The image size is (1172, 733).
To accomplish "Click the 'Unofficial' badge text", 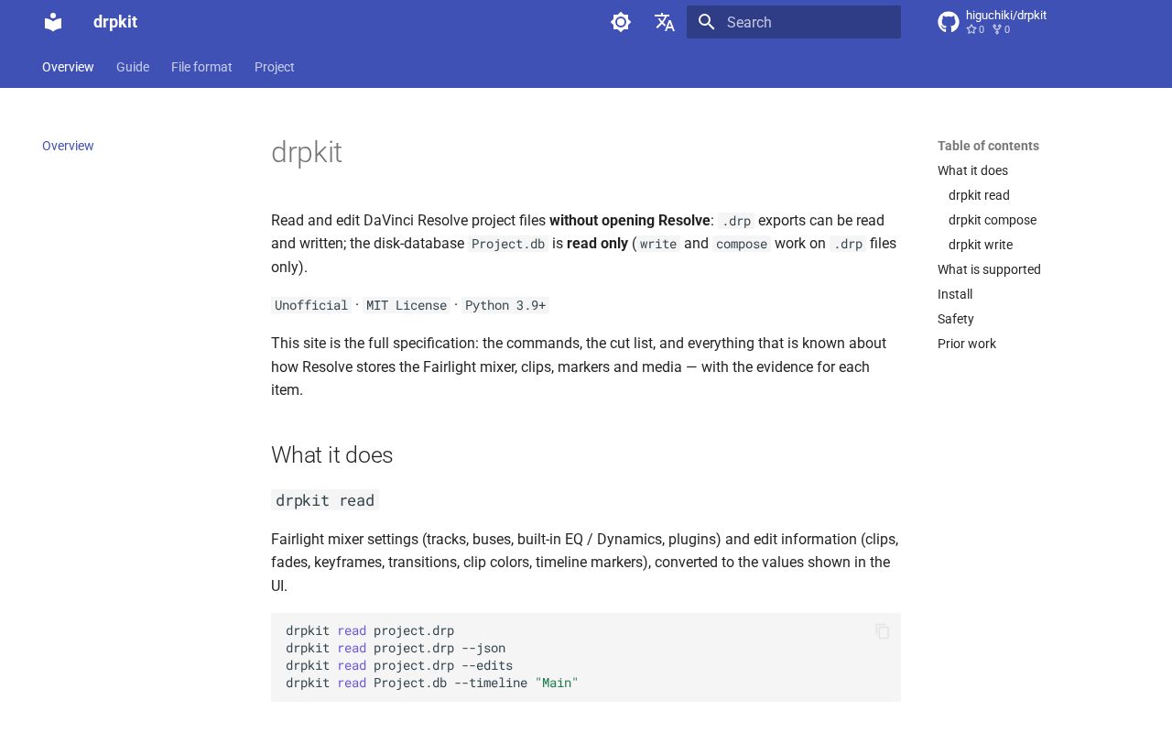I will point(311,305).
